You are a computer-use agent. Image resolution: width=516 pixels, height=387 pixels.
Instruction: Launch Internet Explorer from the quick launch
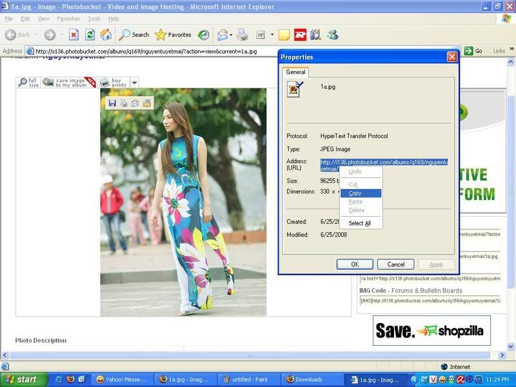(59, 379)
